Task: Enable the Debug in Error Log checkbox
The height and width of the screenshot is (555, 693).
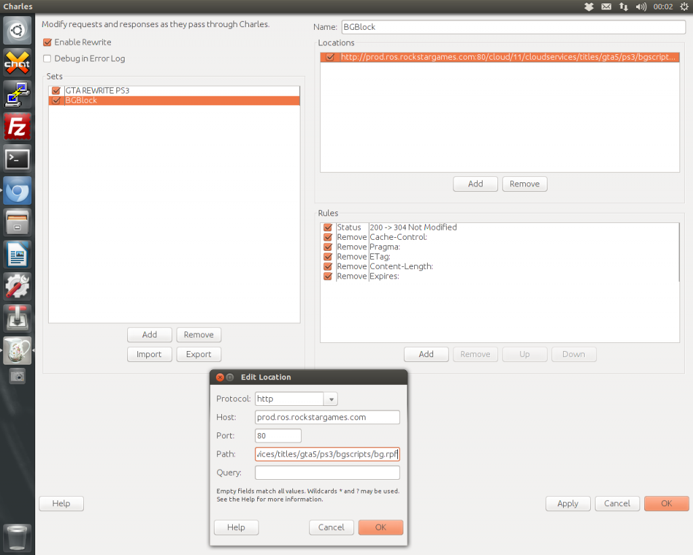Action: 47,58
